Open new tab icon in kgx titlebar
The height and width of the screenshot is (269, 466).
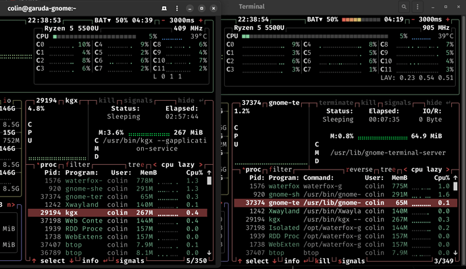click(x=164, y=8)
